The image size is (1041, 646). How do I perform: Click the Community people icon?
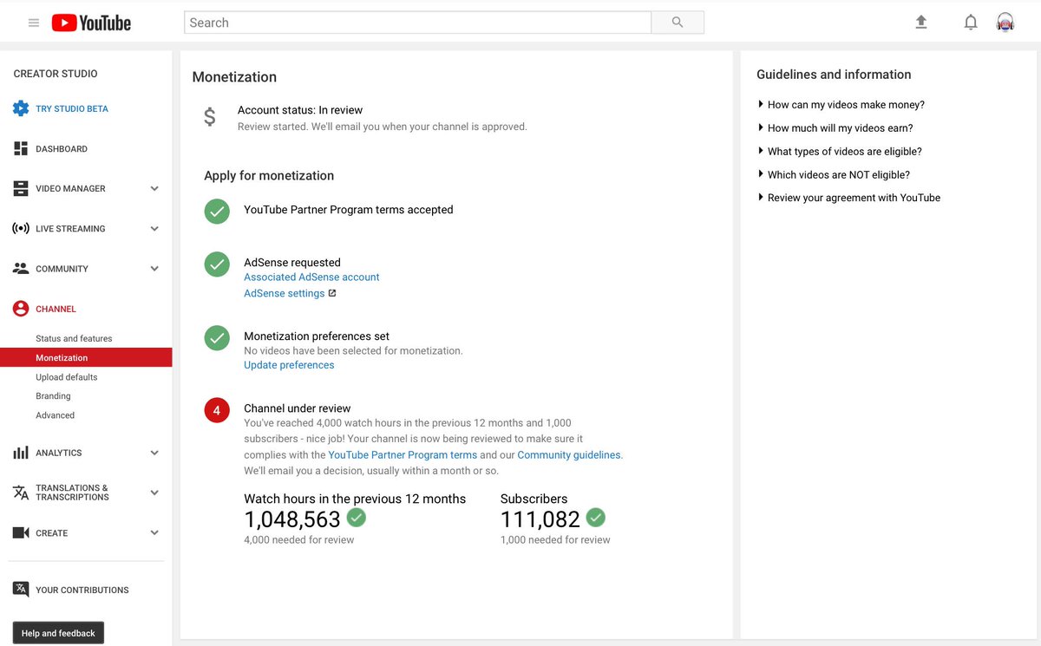21,268
